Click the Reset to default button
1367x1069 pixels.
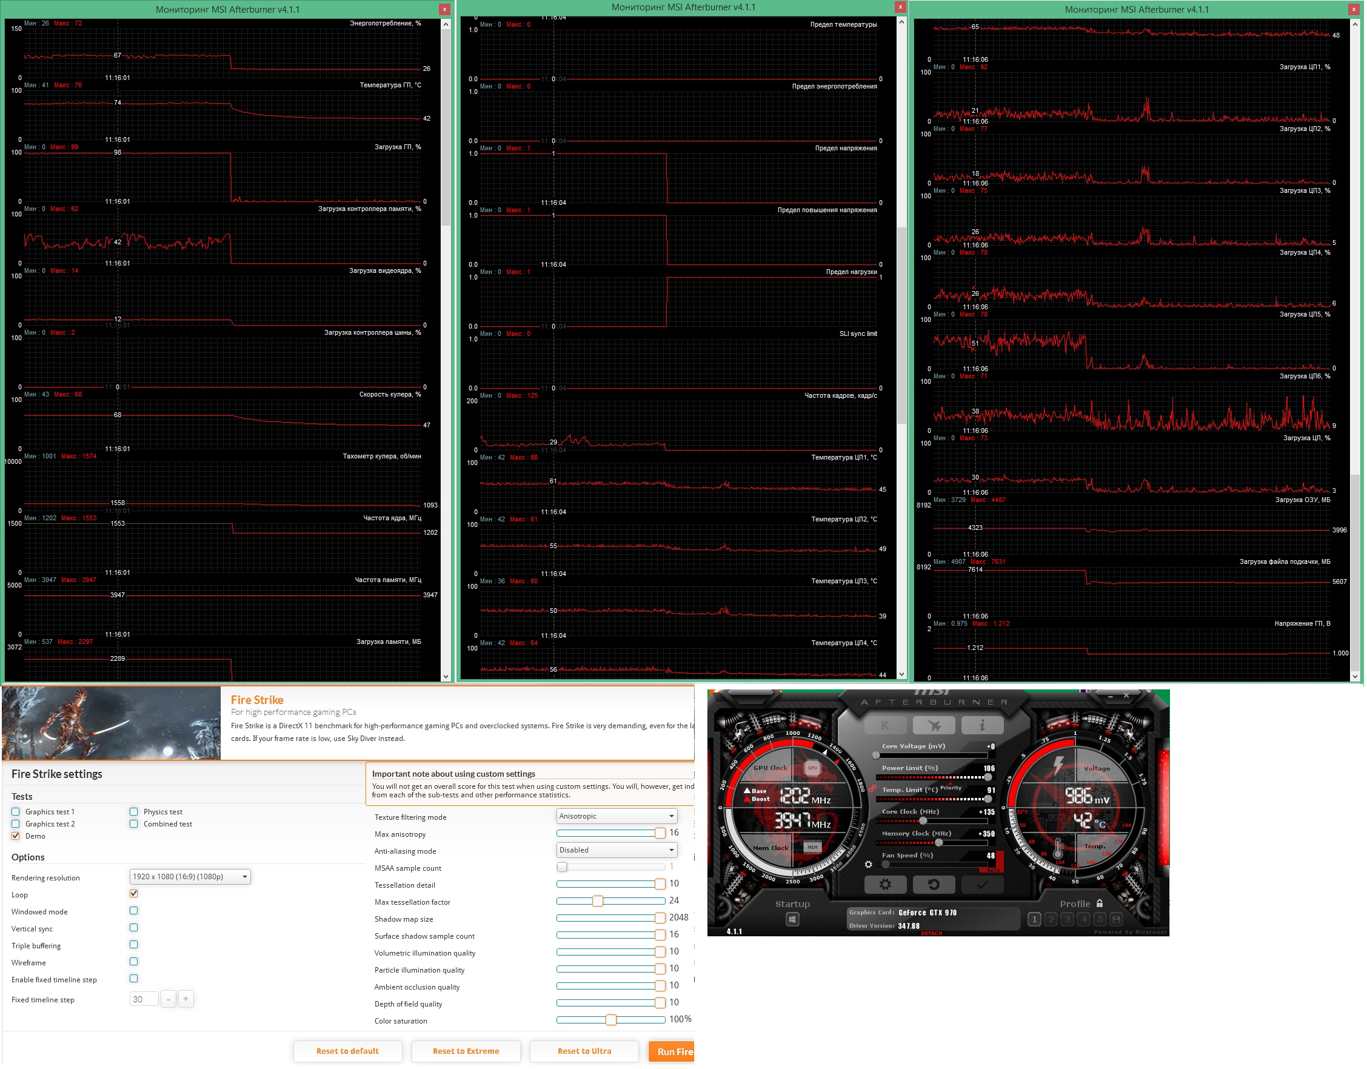[347, 1051]
